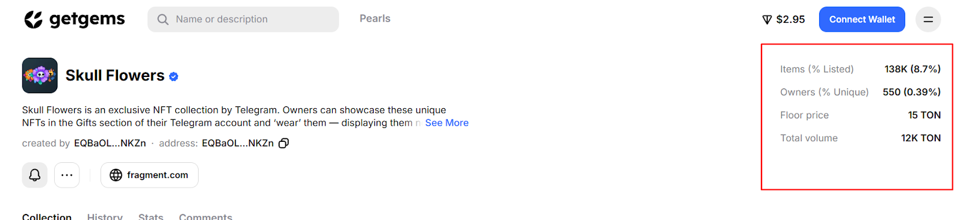The image size is (963, 220).
Task: Select the Collection tab
Action: pyautogui.click(x=47, y=216)
